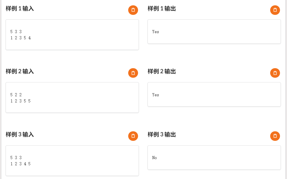Click the 样例 3 输入 heading

tap(20, 134)
